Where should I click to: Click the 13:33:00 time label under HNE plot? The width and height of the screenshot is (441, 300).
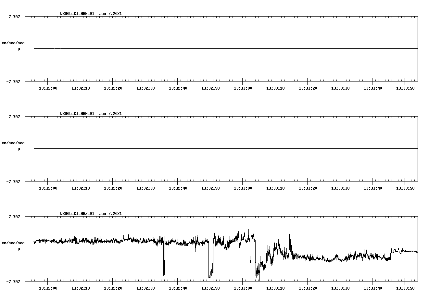tap(243, 88)
